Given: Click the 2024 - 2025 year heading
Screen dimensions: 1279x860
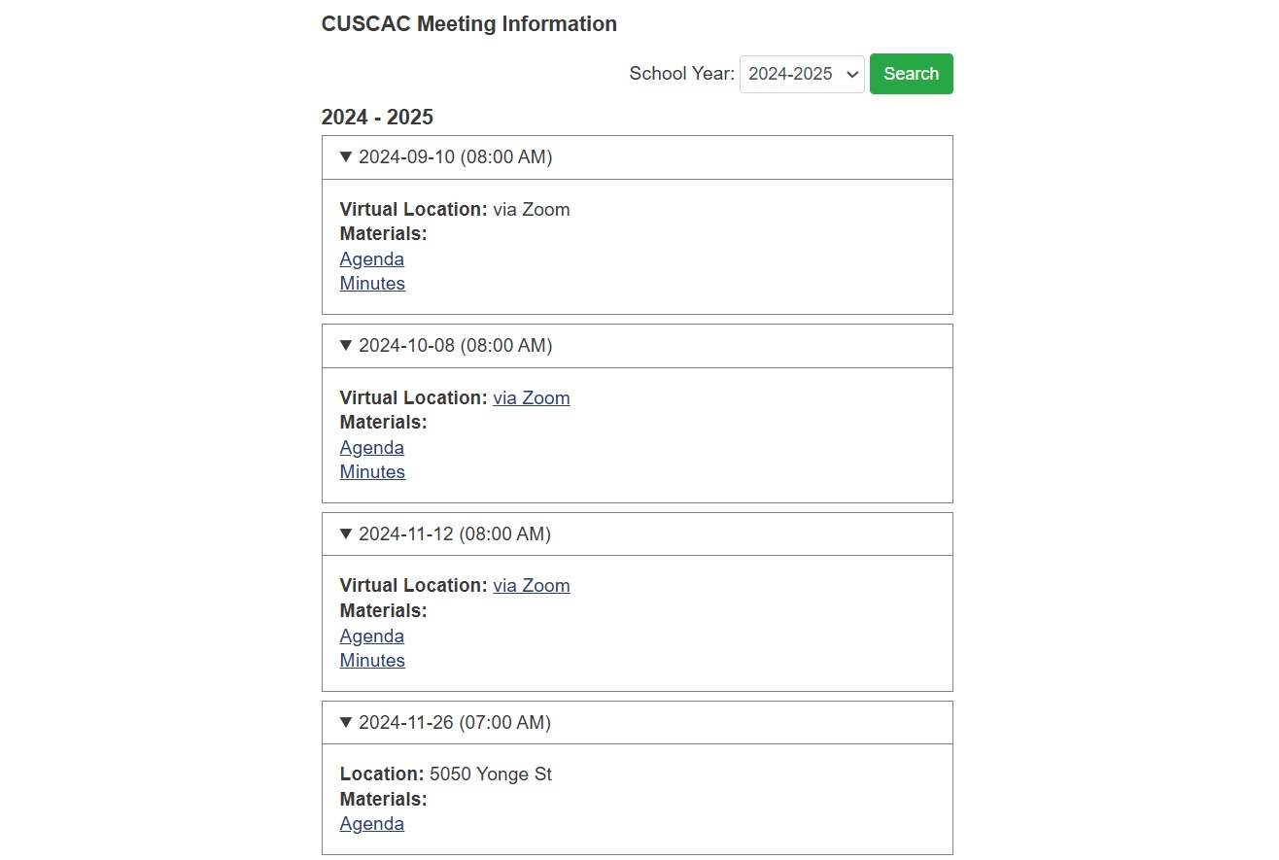Looking at the screenshot, I should point(377,118).
